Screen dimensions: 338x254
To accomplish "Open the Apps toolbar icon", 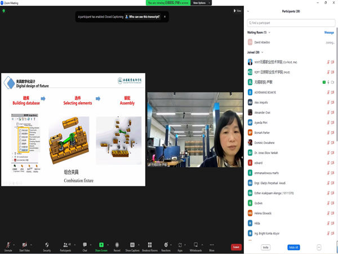I will pyautogui.click(x=180, y=246).
